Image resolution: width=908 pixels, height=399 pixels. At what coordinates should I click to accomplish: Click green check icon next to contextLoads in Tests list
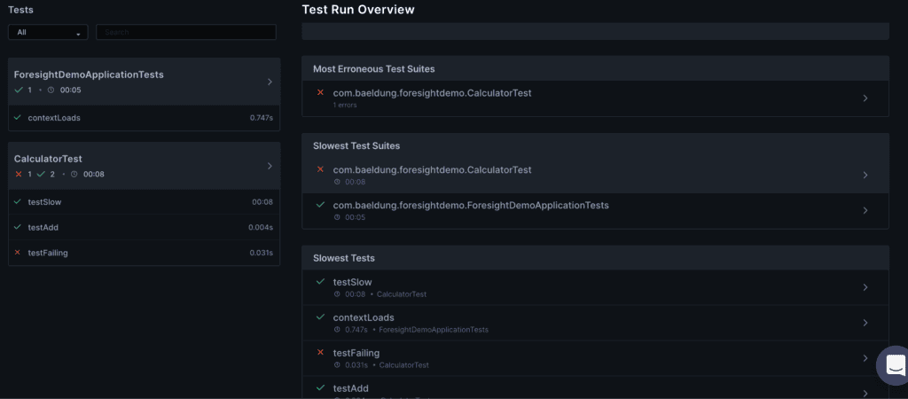point(18,118)
